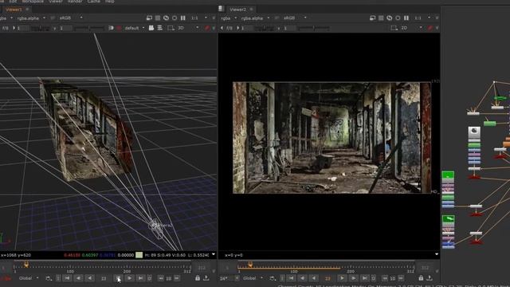Click red proxy icon in Viewer1 toolbar

pyautogui.click(x=207, y=29)
